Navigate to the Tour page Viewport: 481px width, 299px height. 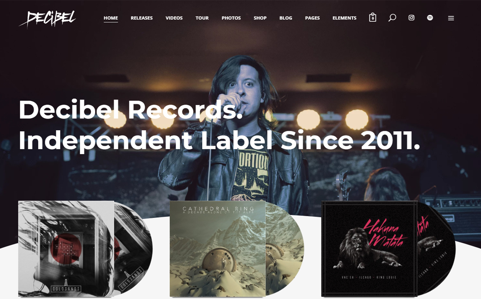coord(202,18)
